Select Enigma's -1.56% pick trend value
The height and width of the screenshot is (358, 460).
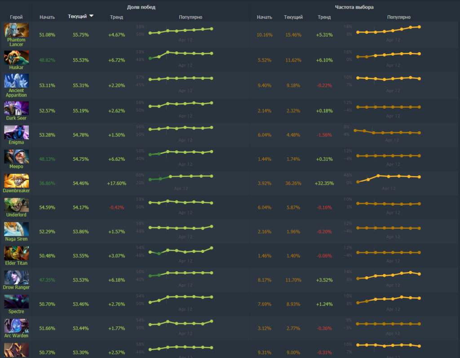(x=324, y=135)
